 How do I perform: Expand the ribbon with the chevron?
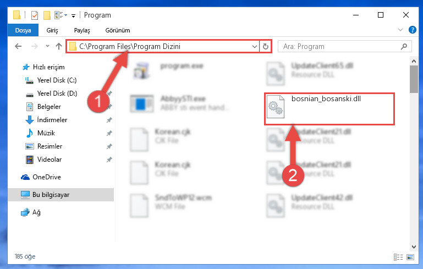coord(400,30)
